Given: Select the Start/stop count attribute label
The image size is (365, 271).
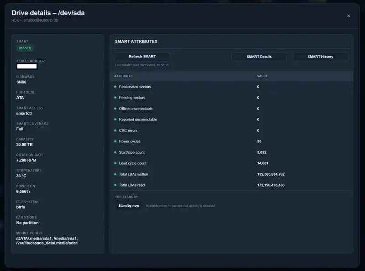Looking at the screenshot, I should (x=132, y=152).
